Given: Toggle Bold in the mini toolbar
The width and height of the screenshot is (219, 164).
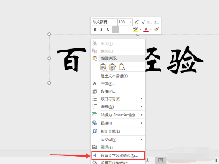Looking at the screenshot, I should tap(95, 30).
